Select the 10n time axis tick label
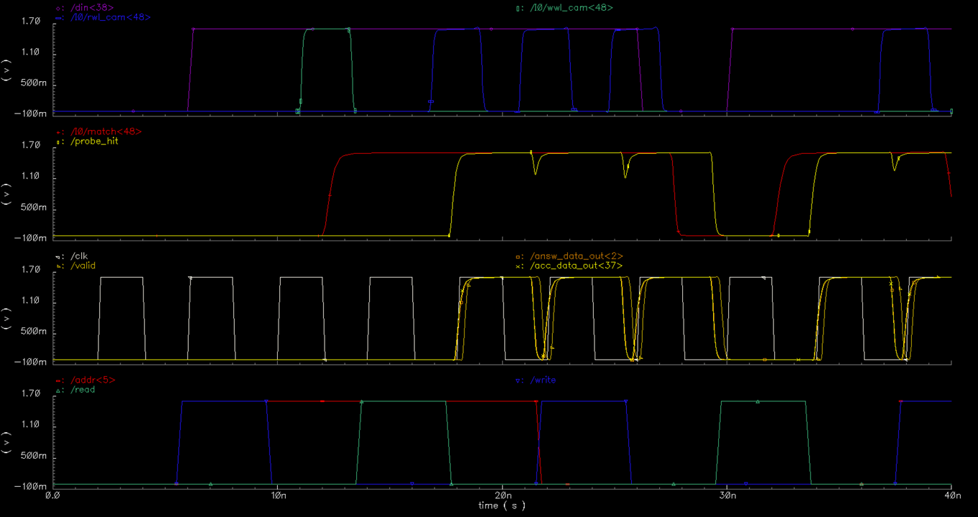 [278, 496]
